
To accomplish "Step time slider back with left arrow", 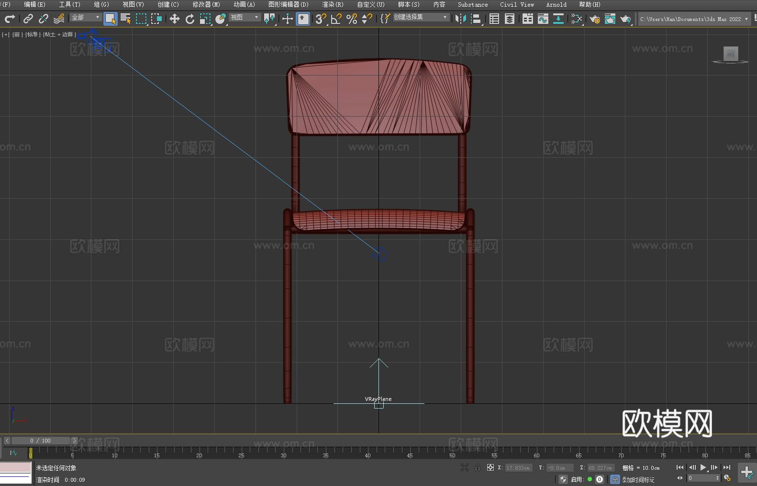I will [x=7, y=441].
